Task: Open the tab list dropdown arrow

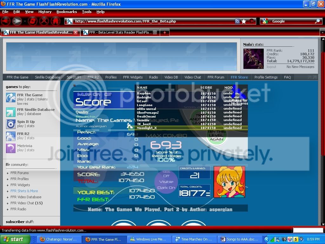Action: point(322,32)
